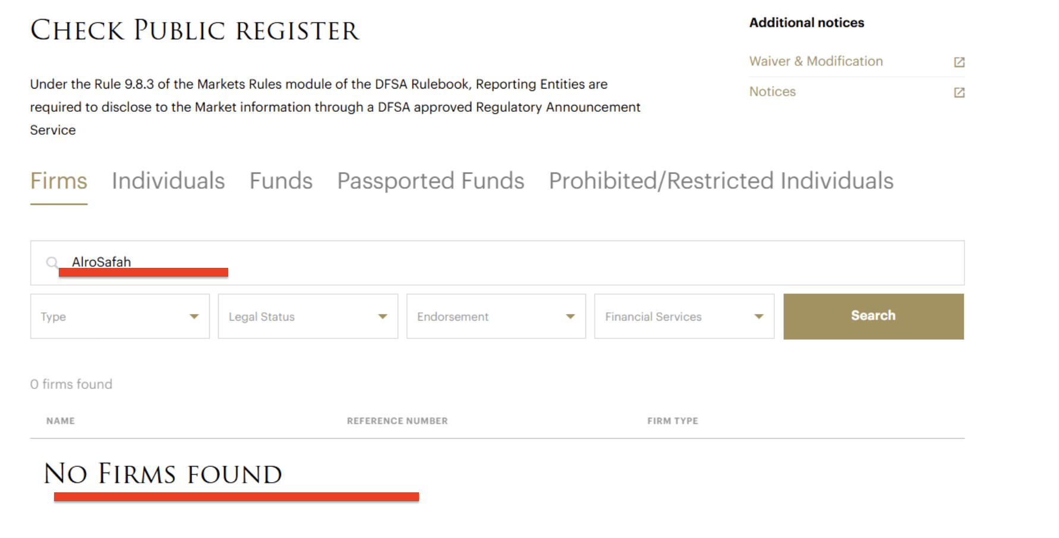The image size is (1059, 538).
Task: Open Notices external link icon
Action: (959, 92)
